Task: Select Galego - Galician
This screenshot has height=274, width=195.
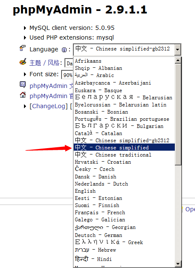Action: click(x=124, y=220)
